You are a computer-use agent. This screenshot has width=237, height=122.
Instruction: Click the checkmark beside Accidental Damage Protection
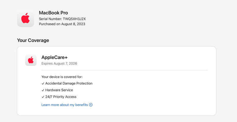43,84
